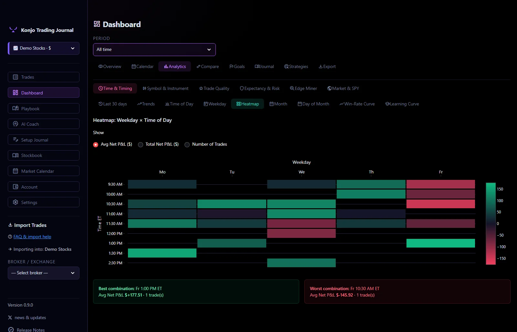Viewport: 517px width, 332px height.
Task: Click the Best combination summary card
Action: click(196, 292)
